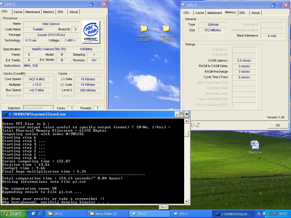This screenshot has width=291, height=218.
Task: Click the Intel Celeron name field
Action: click(x=51, y=24)
